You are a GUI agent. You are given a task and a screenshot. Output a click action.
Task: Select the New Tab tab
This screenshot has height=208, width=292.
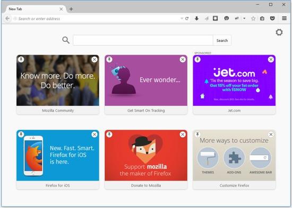(36, 9)
